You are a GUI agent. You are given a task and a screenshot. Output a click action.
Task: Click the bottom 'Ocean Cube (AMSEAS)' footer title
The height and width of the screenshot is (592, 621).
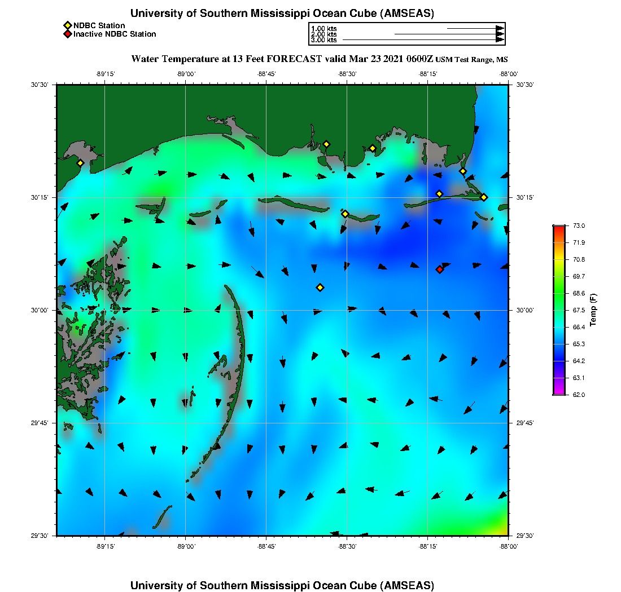[282, 585]
